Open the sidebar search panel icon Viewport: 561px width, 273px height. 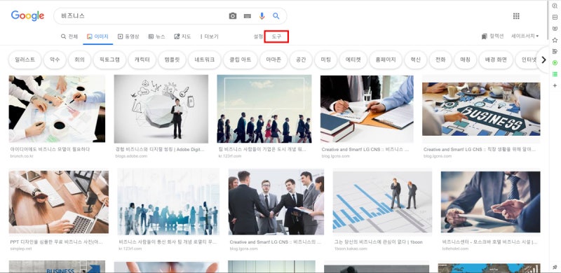pos(555,6)
